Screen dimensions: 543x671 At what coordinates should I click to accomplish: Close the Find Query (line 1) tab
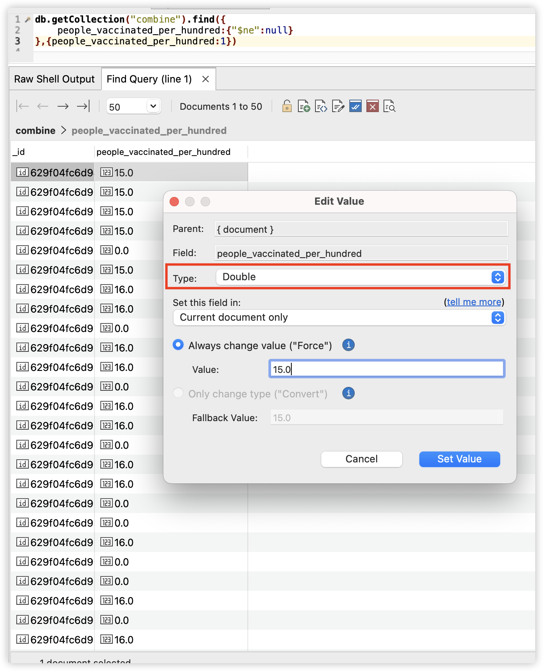206,79
